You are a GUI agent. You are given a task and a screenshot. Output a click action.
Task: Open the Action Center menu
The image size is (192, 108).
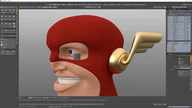click(x=84, y=5)
